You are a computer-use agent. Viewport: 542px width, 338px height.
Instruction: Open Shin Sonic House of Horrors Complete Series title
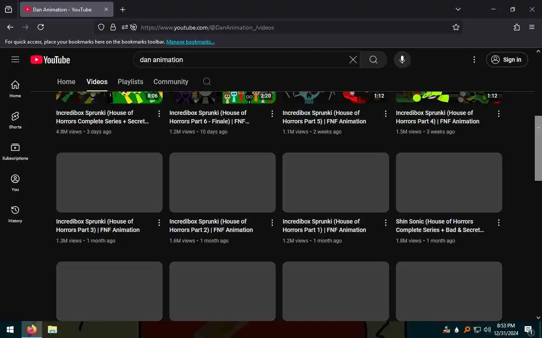(x=440, y=226)
